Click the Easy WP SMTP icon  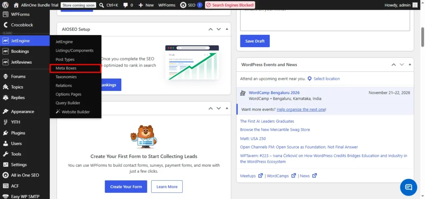(x=5, y=197)
